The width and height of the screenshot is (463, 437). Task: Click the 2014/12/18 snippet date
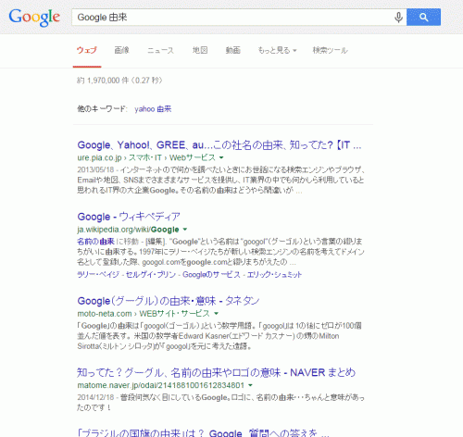click(x=95, y=397)
